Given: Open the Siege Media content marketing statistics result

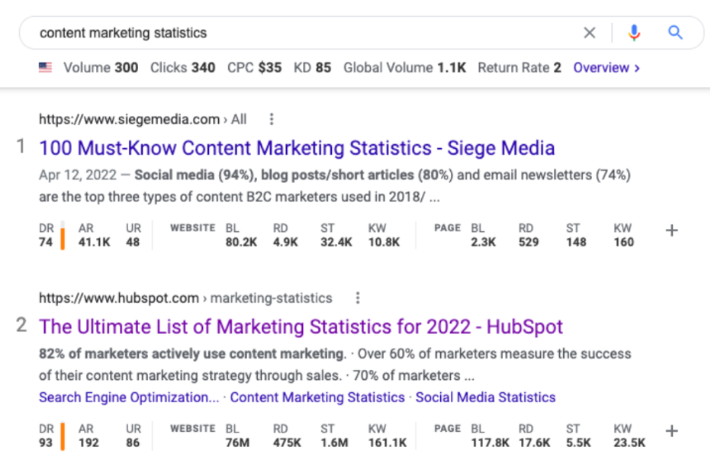Looking at the screenshot, I should tap(297, 148).
